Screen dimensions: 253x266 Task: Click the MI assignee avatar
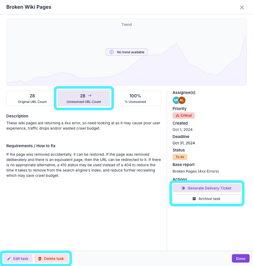click(176, 100)
